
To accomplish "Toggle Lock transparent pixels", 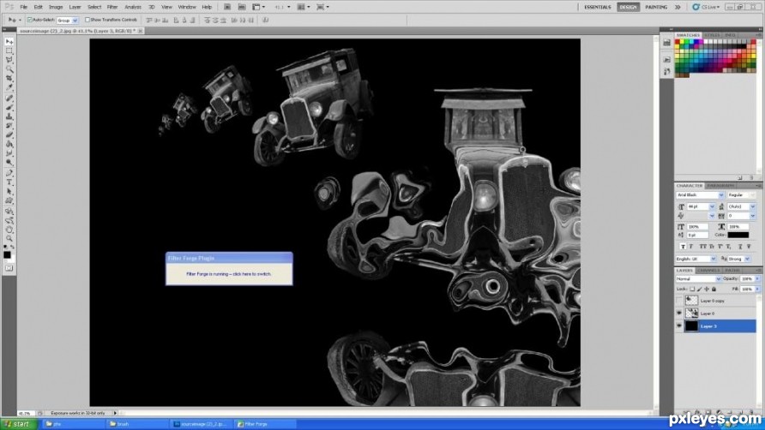I will click(x=692, y=290).
